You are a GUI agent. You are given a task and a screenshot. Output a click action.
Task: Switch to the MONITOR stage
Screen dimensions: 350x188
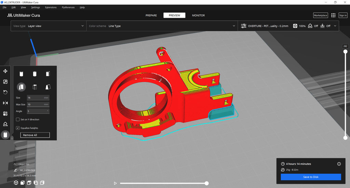coord(199,15)
